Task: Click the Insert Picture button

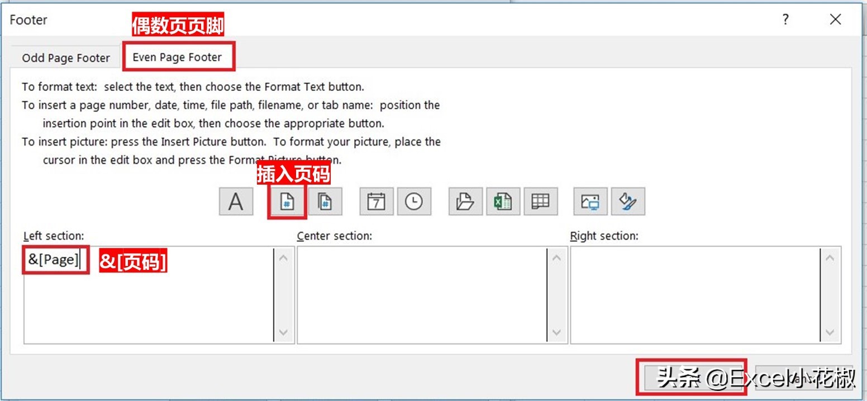Action: pos(590,201)
